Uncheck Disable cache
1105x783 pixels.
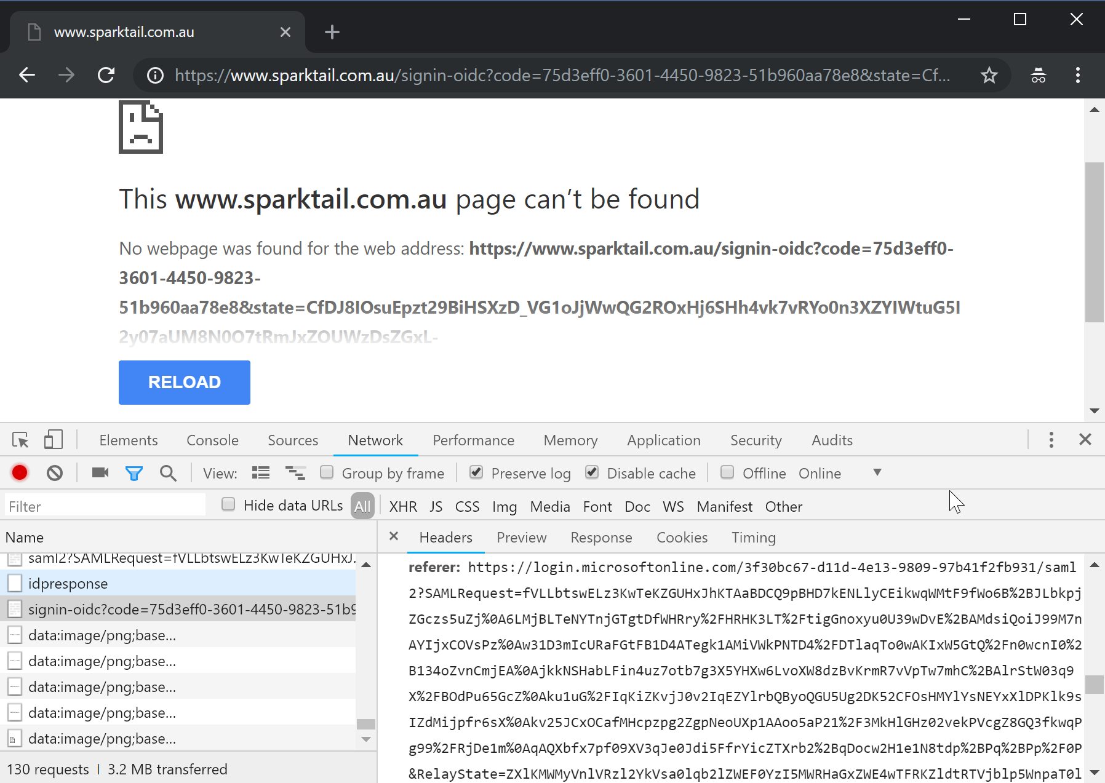(592, 472)
